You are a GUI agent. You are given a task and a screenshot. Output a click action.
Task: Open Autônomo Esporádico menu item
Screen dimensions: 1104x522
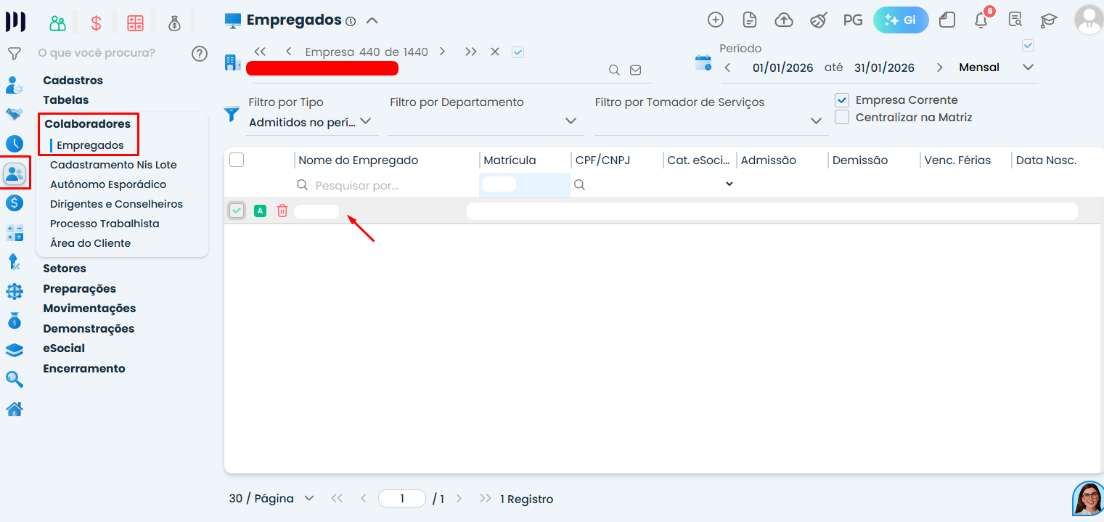[108, 184]
